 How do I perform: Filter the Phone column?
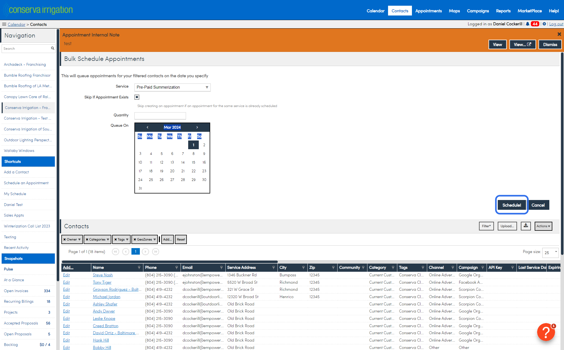pyautogui.click(x=177, y=267)
